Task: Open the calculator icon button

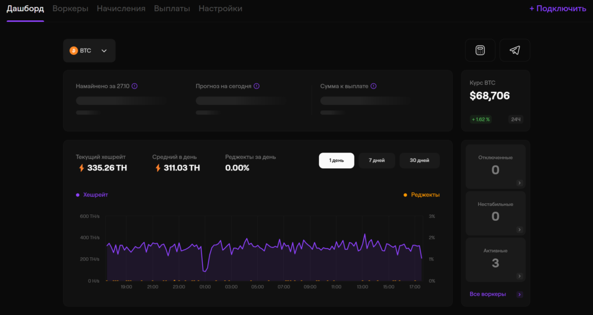Action: [x=479, y=50]
